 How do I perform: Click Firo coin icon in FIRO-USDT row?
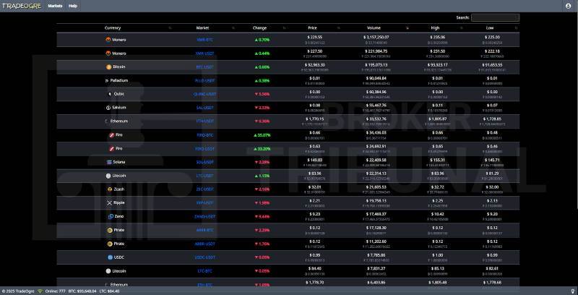click(112, 149)
